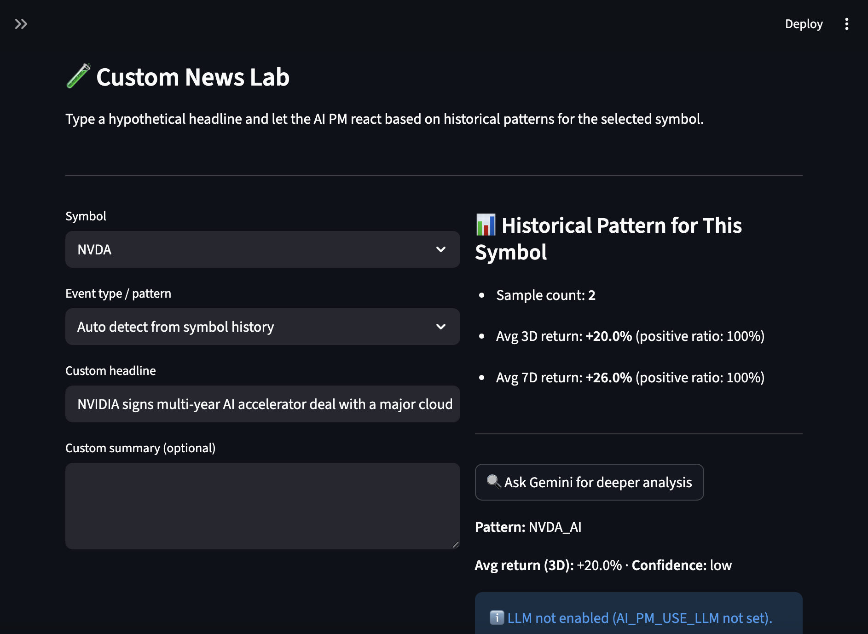Click into the Custom summary text area
This screenshot has width=868, height=634.
pyautogui.click(x=263, y=506)
